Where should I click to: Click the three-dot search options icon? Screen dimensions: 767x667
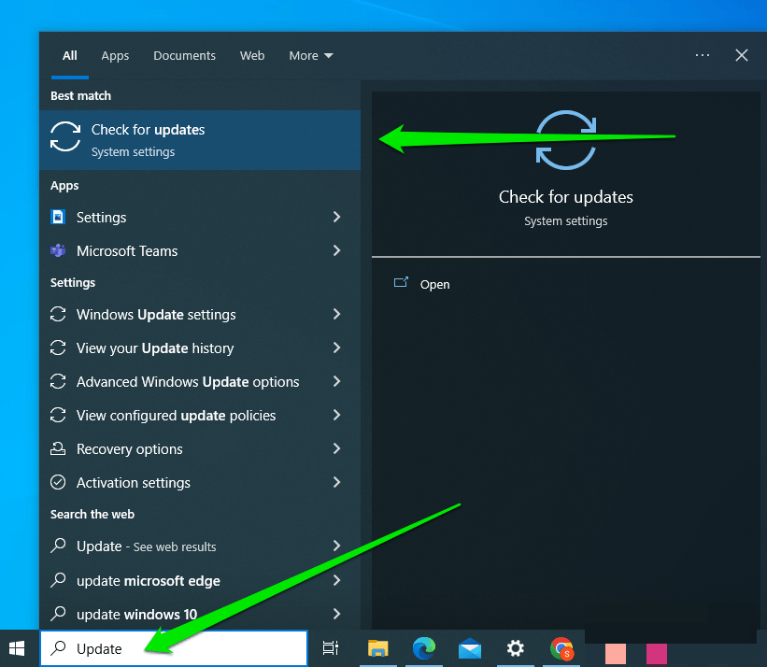(703, 56)
